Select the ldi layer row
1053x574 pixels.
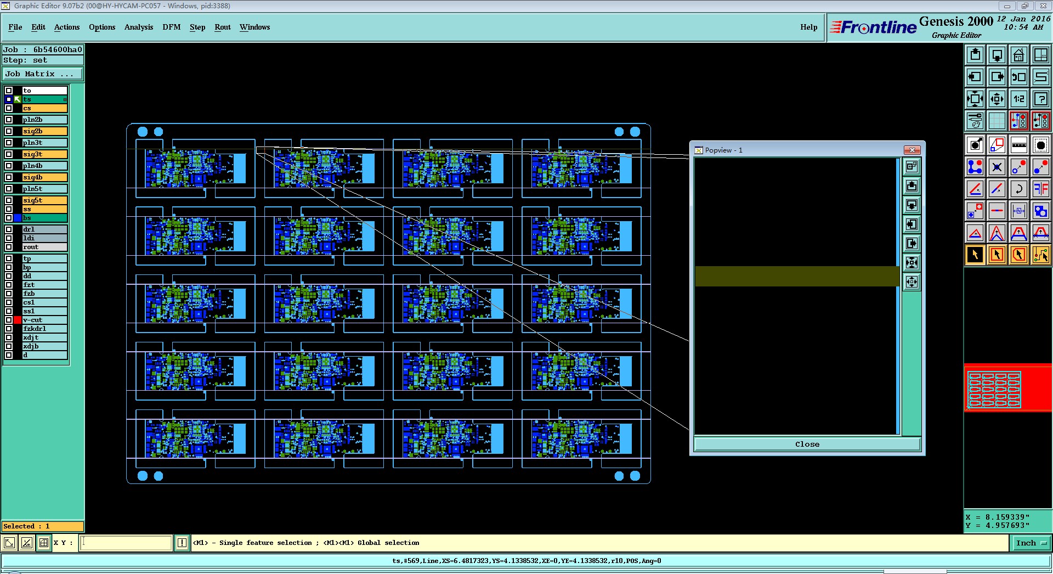45,238
